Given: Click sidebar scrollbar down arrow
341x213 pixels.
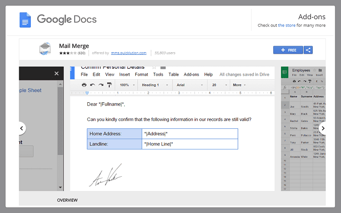Looking at the screenshot, I should click(60, 187).
